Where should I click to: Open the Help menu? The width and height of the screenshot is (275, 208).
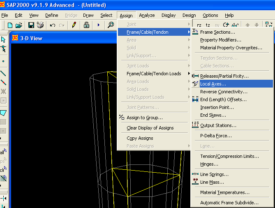tap(229, 16)
